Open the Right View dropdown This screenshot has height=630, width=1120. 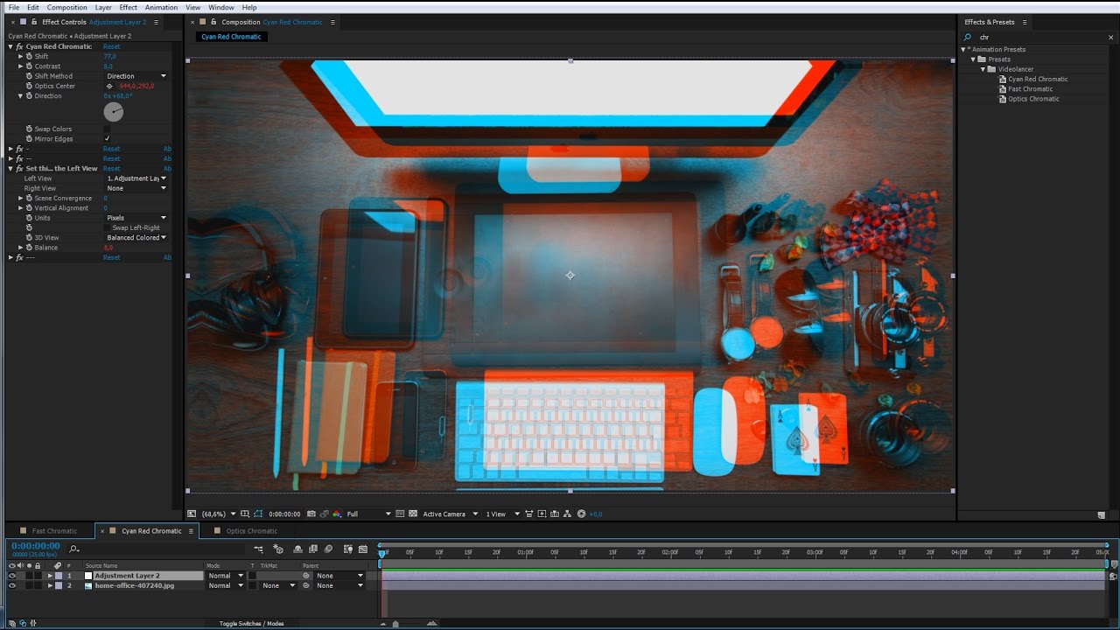pyautogui.click(x=136, y=188)
